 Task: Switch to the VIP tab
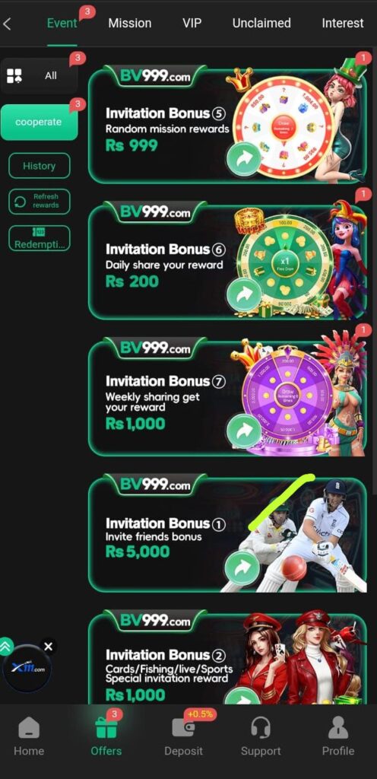(192, 24)
